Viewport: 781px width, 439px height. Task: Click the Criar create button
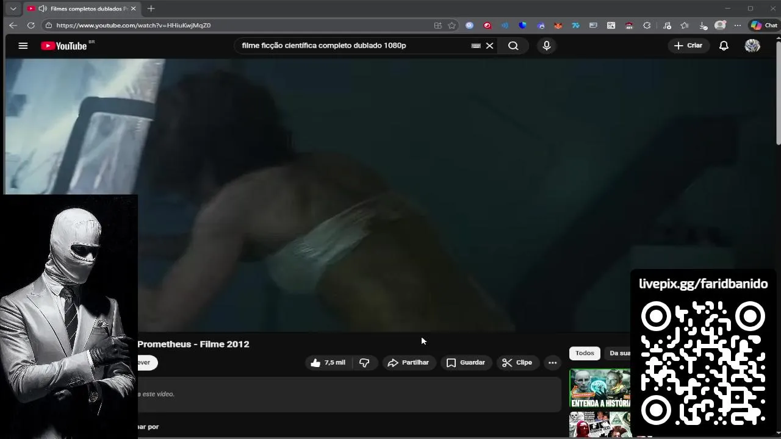[x=688, y=46]
